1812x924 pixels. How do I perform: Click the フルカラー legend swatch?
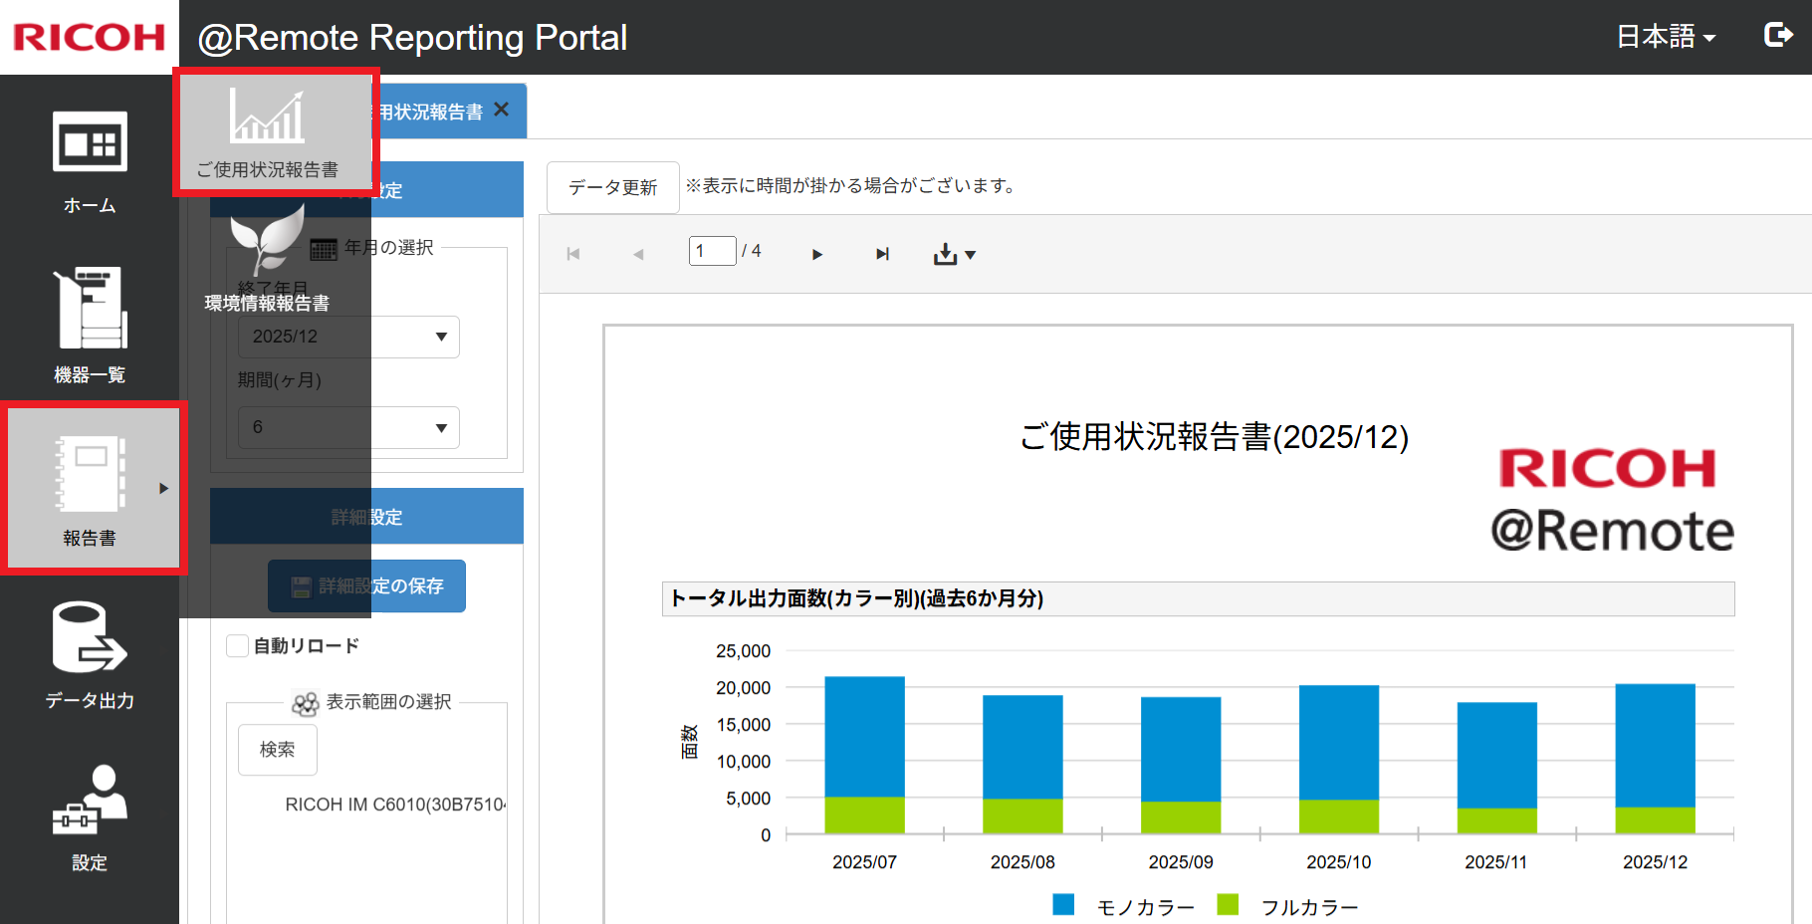click(x=1228, y=904)
